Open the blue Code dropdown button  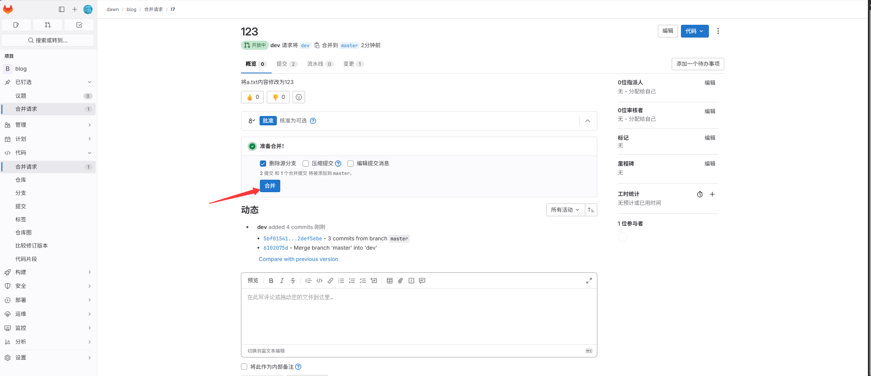(695, 31)
